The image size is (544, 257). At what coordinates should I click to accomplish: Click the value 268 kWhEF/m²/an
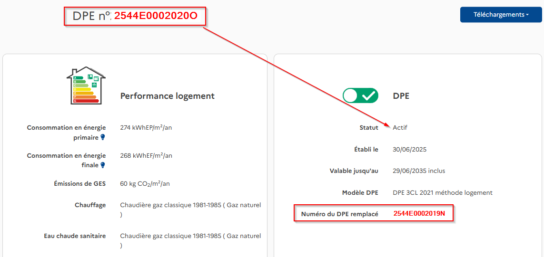(x=146, y=155)
